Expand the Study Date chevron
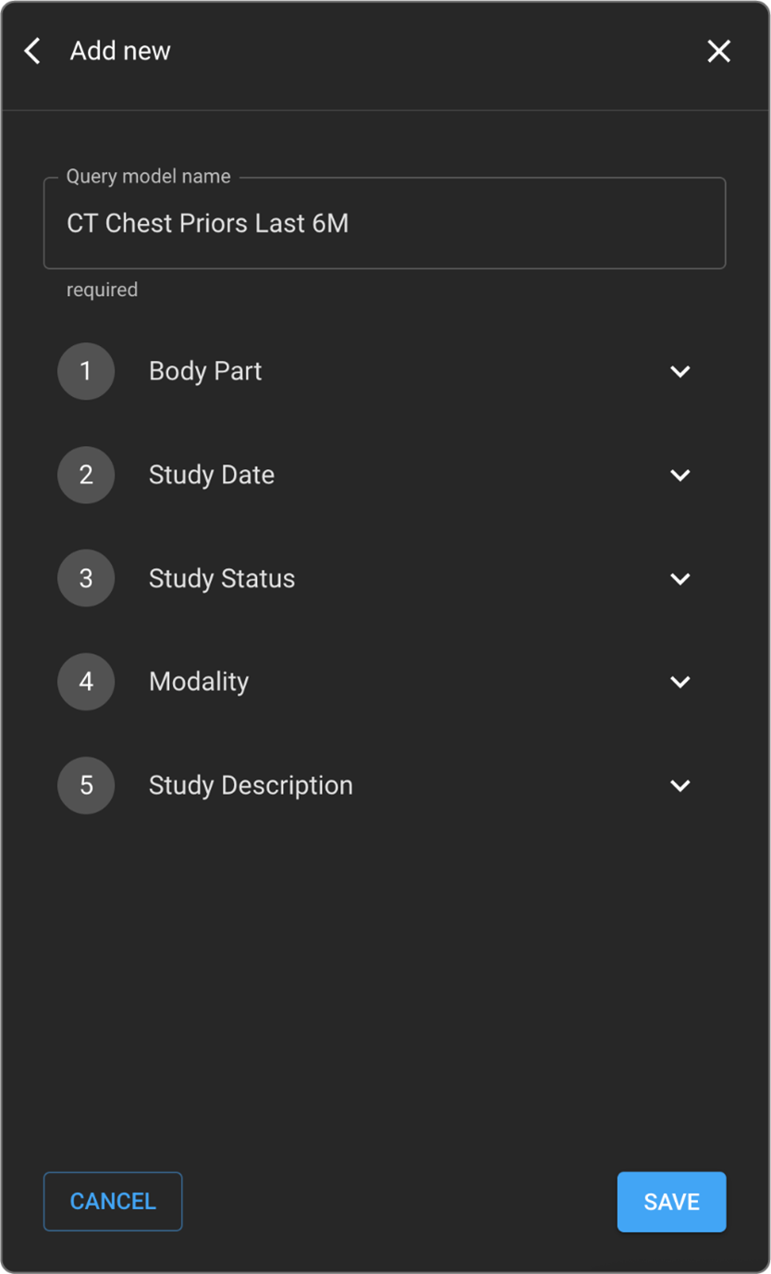This screenshot has height=1274, width=771. (x=680, y=476)
